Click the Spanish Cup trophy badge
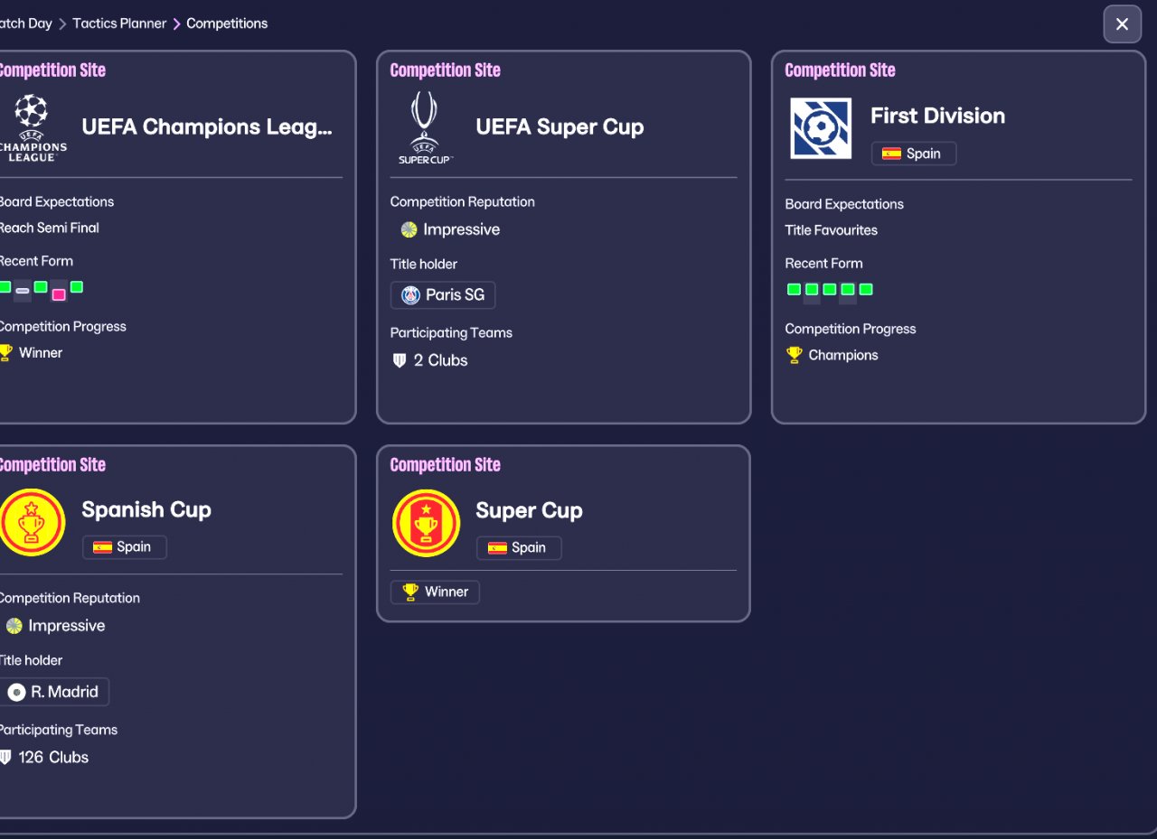Viewport: 1157px width, 839px height. (x=32, y=522)
